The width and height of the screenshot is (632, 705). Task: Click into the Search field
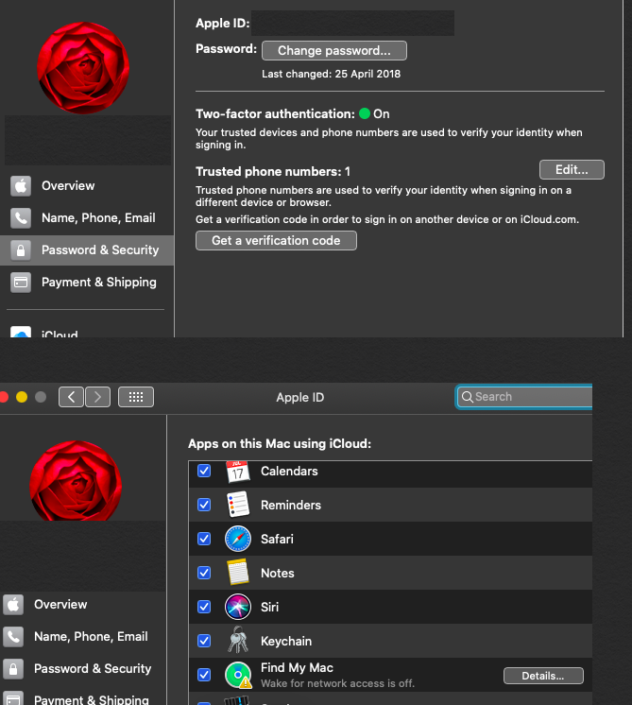[524, 397]
